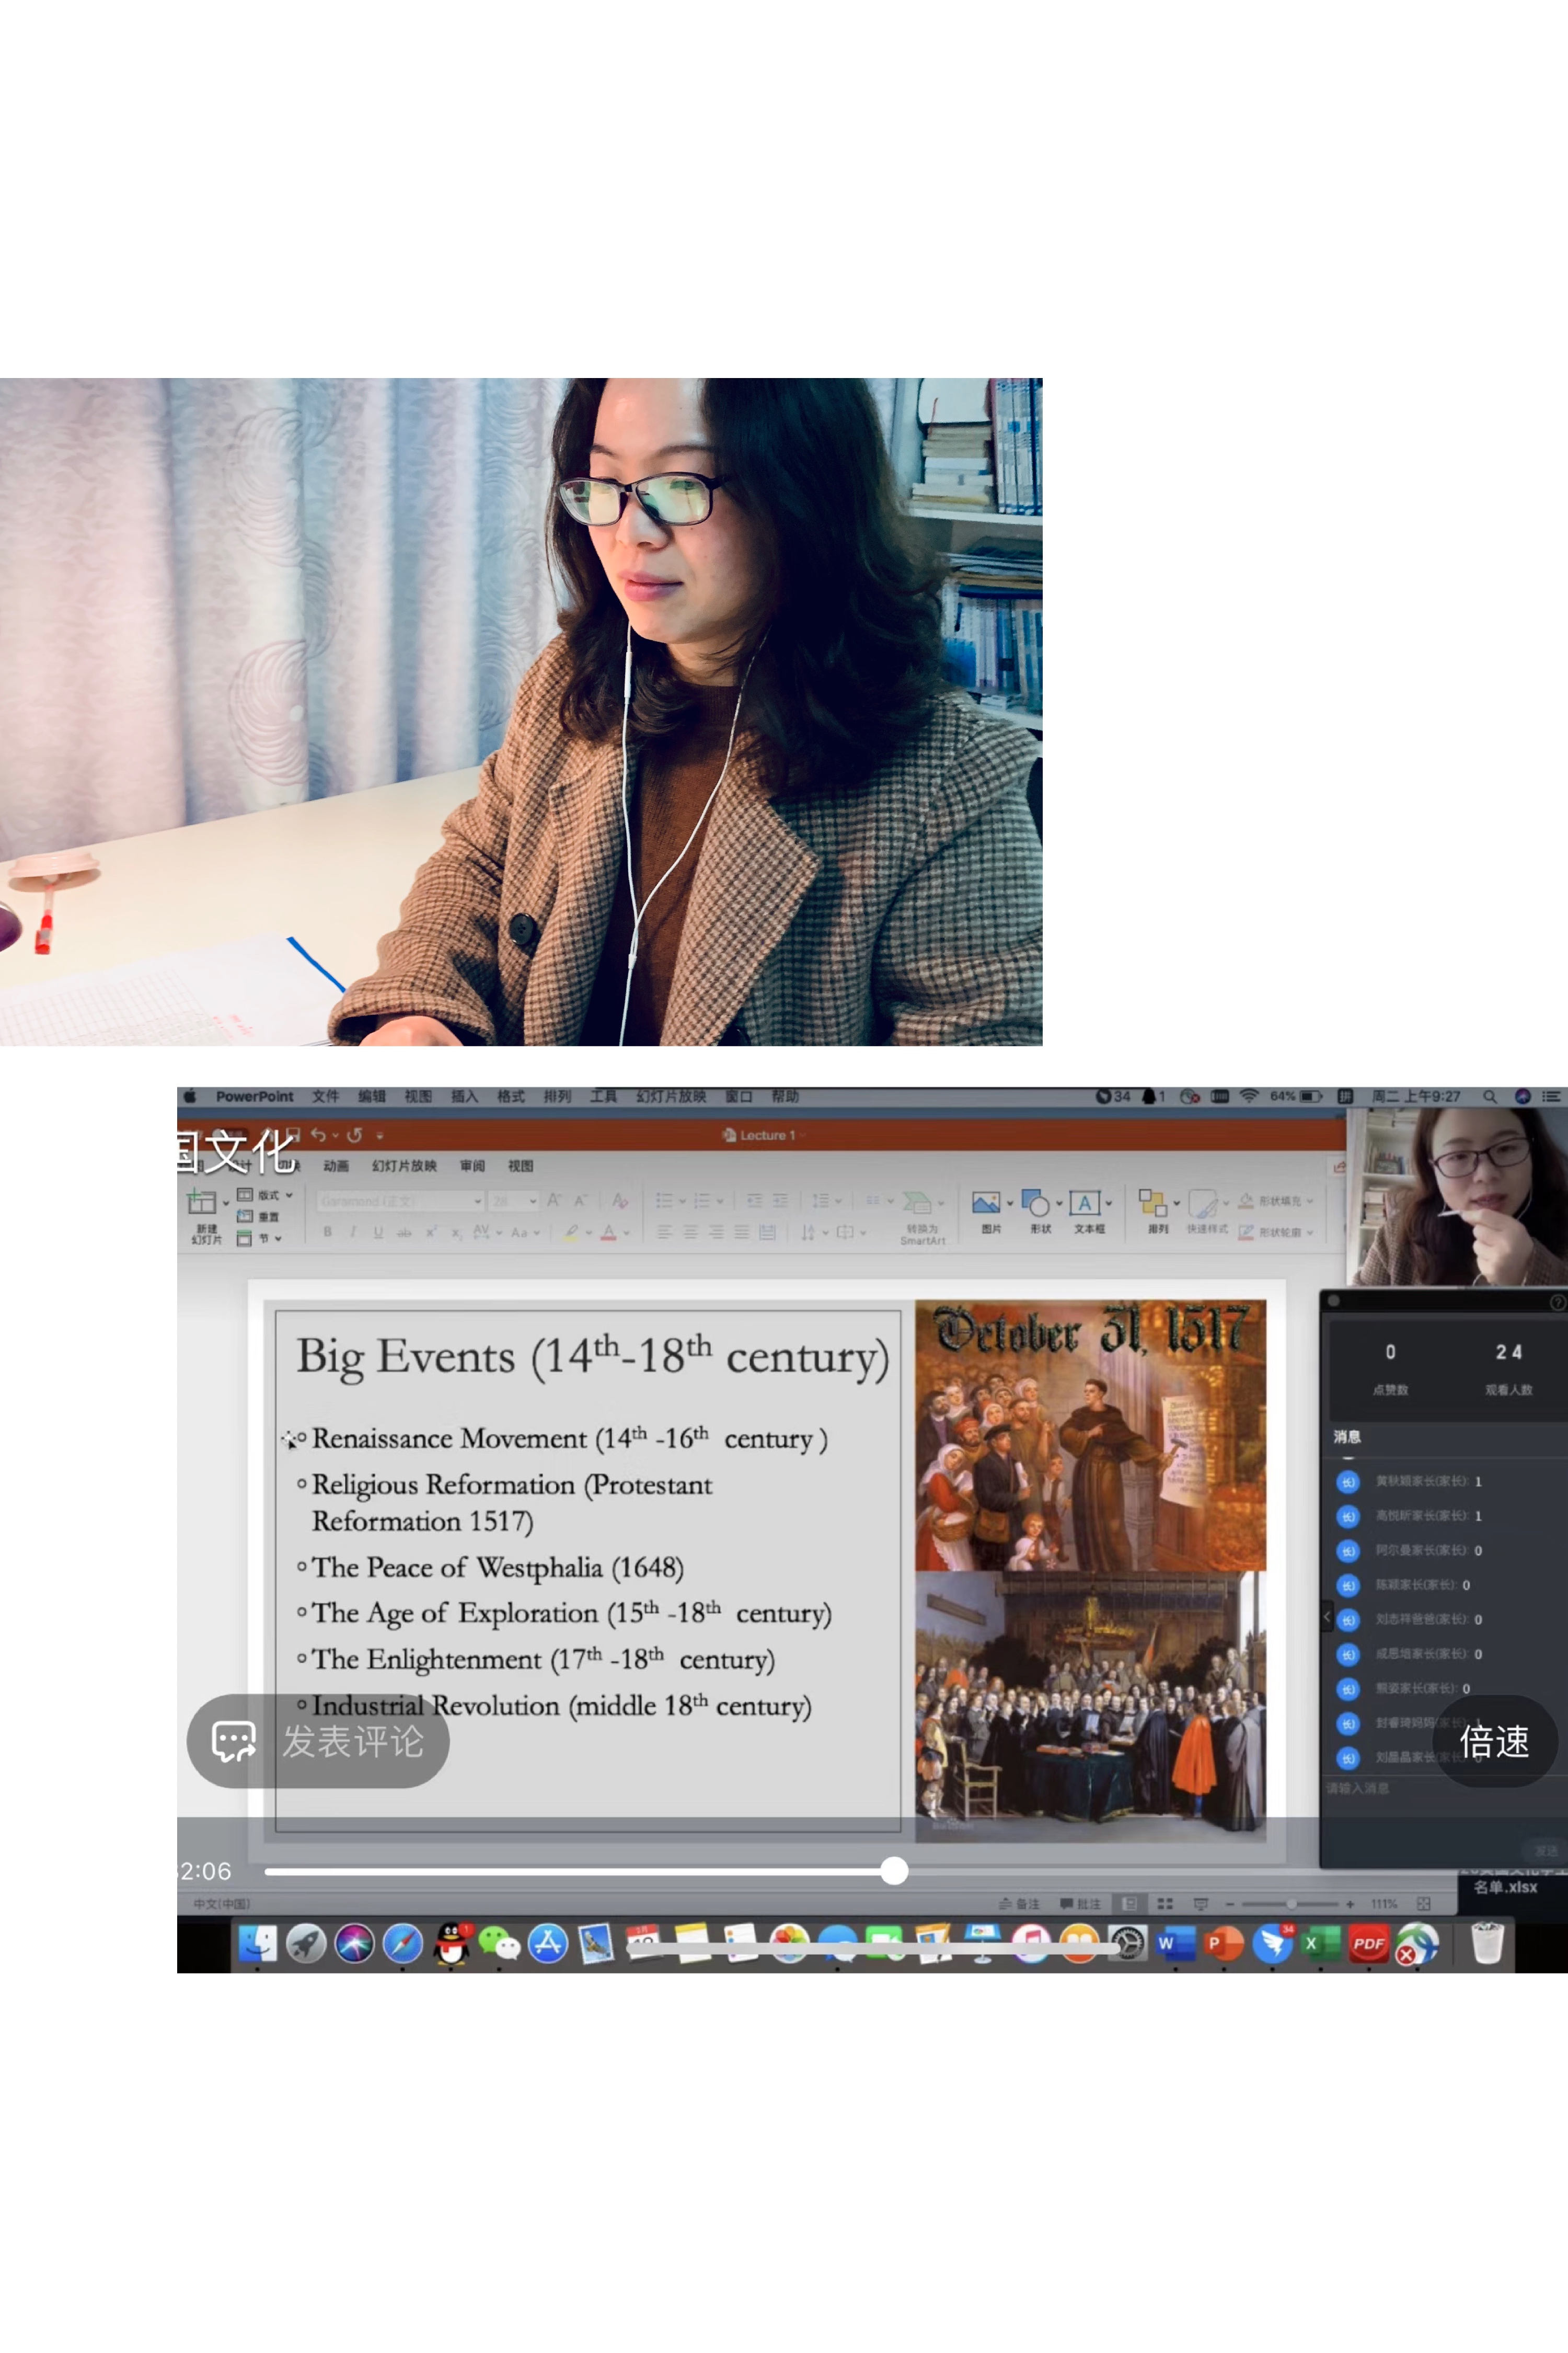Open the 幻灯片放映 ribbon tab
The height and width of the screenshot is (2353, 1568).
click(x=404, y=1167)
